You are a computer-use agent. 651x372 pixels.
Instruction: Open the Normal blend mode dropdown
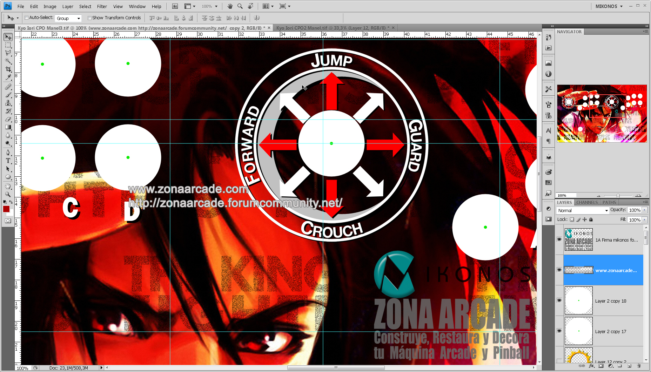[x=583, y=210]
